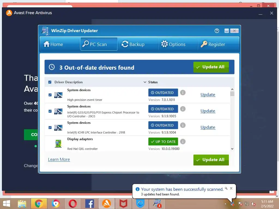Open the pin icon on scan notification
Screen dimensions: 279x209
[x=226, y=188]
